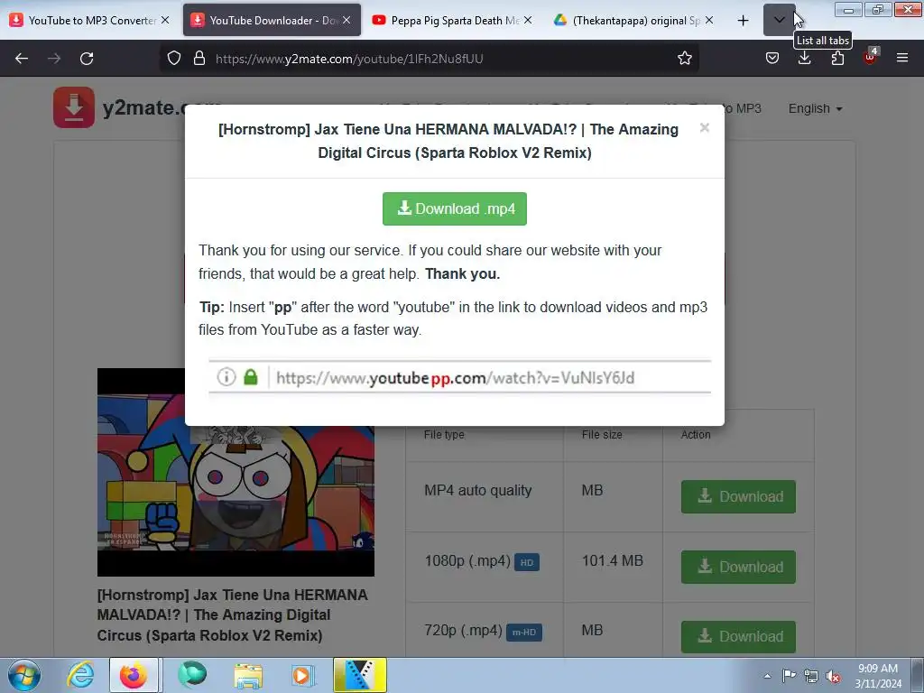Save page to Pocket
924x693 pixels.
click(772, 59)
